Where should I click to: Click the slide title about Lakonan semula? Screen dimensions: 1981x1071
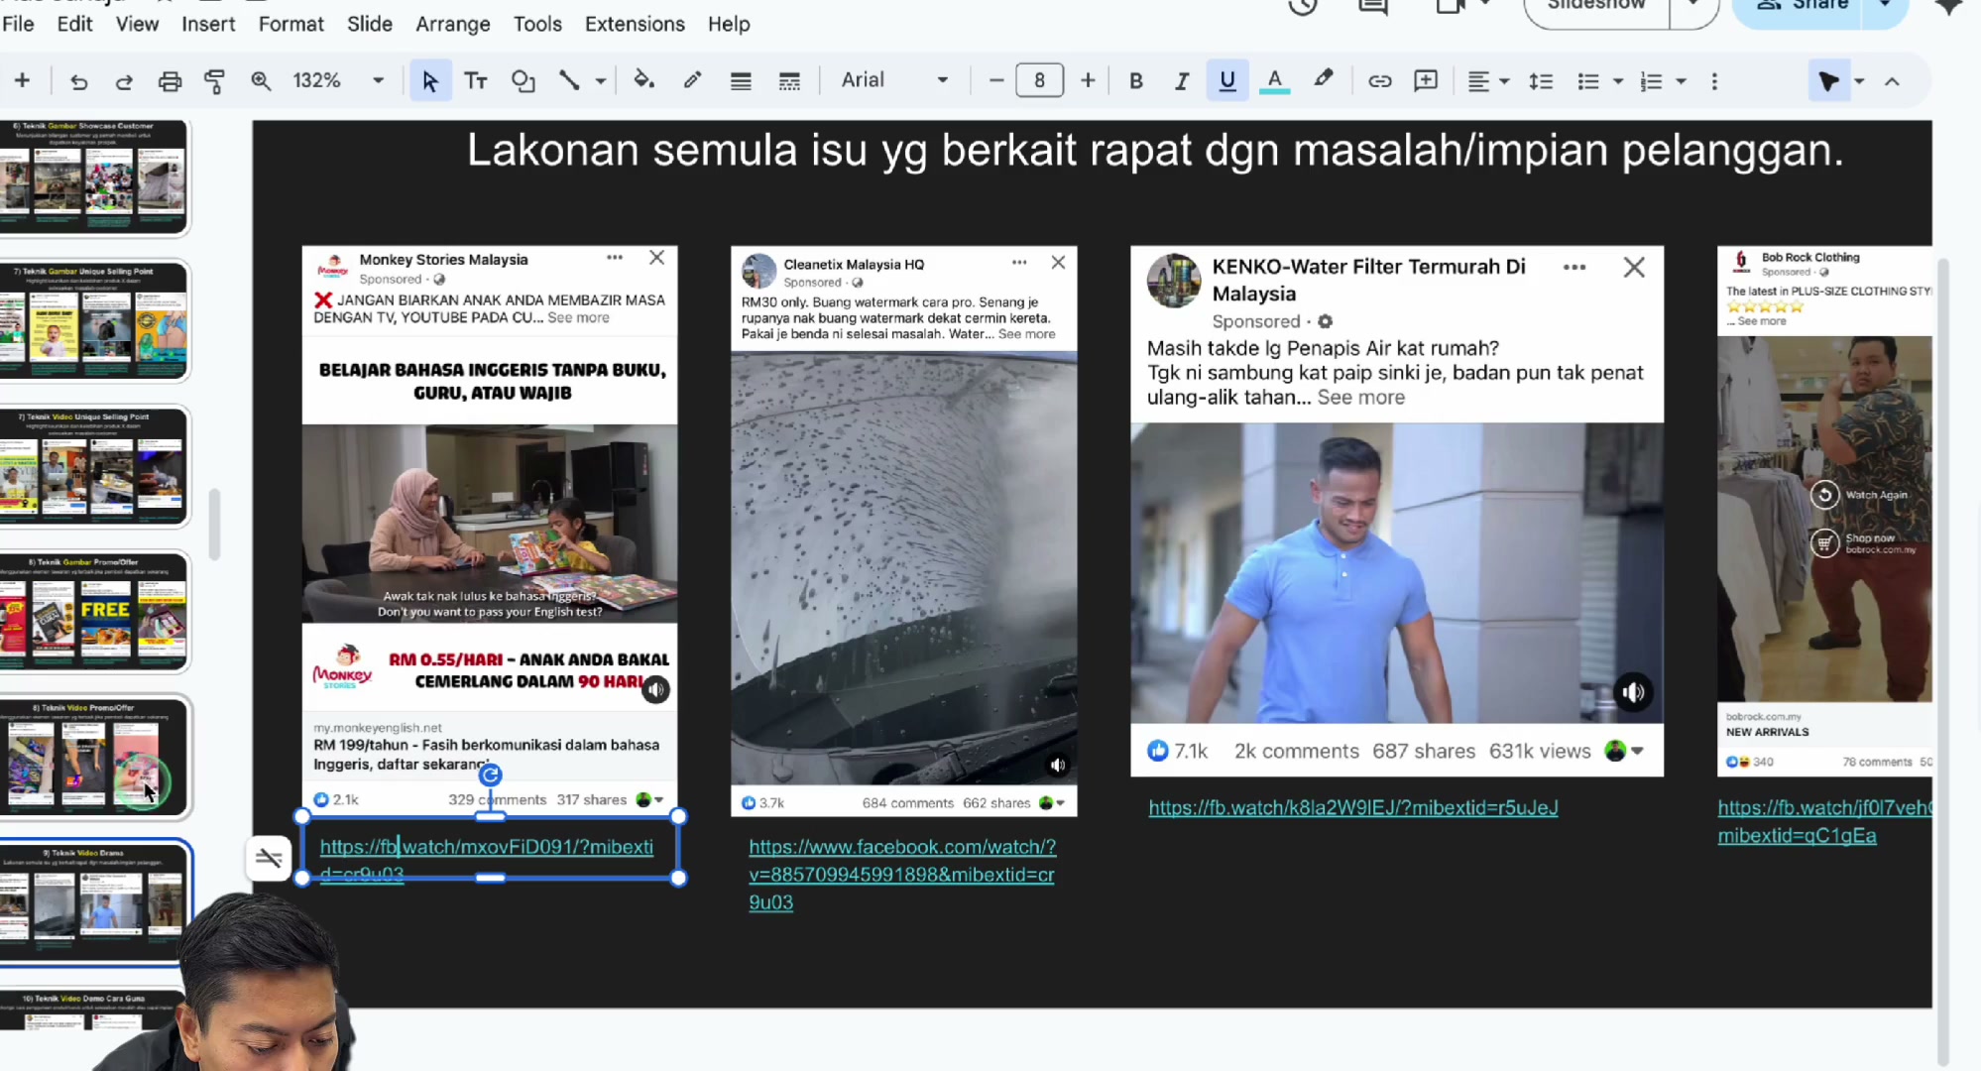(x=1155, y=151)
